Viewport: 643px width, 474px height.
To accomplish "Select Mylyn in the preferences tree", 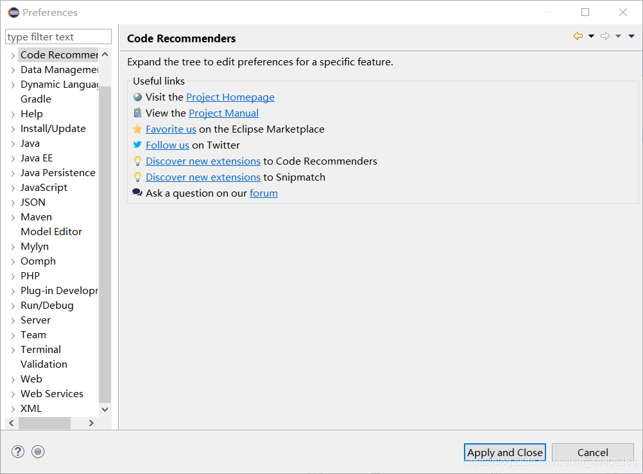I will [x=35, y=247].
